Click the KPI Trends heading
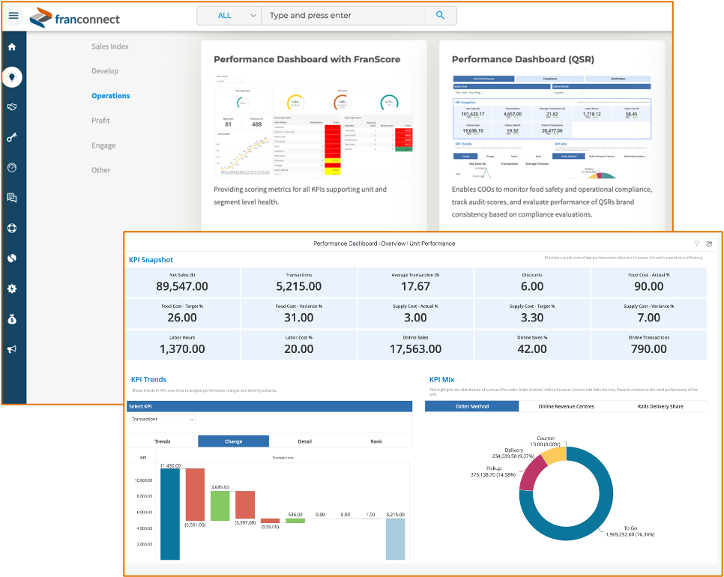 (x=148, y=379)
